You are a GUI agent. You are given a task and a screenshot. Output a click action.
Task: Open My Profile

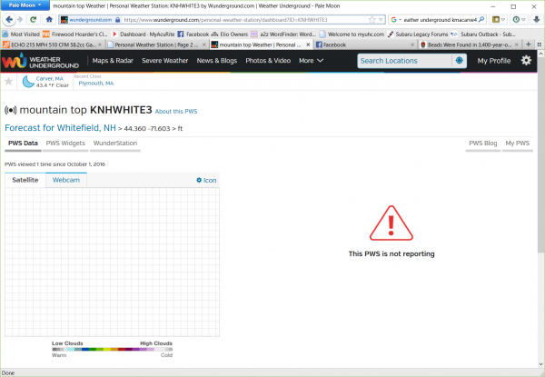pyautogui.click(x=494, y=61)
